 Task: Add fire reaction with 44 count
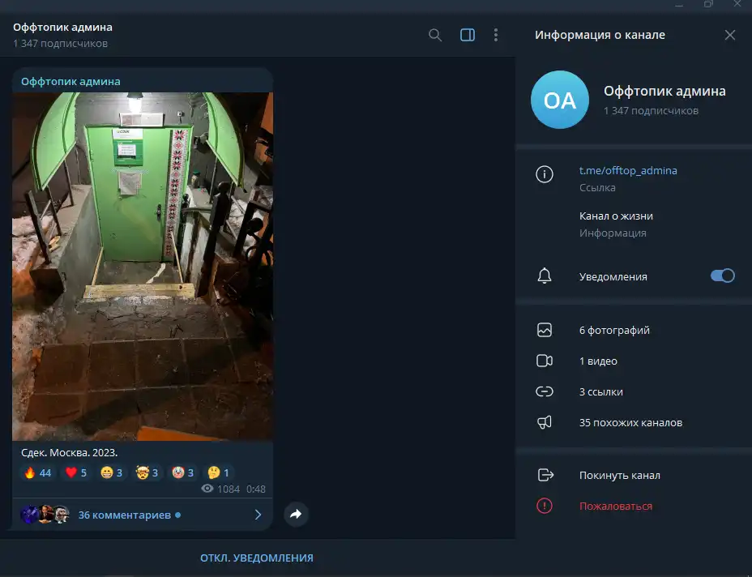(x=38, y=473)
